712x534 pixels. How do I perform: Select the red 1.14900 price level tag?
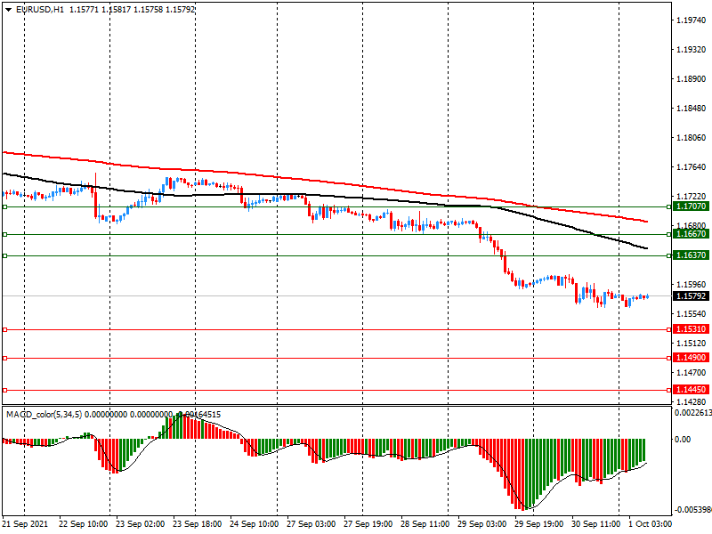point(691,358)
